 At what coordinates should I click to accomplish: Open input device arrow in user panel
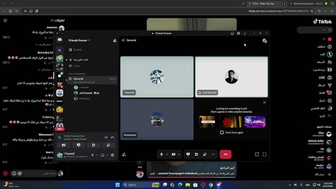click(x=97, y=155)
